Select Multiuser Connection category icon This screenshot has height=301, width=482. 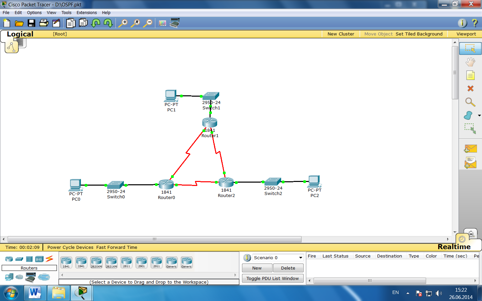click(44, 277)
